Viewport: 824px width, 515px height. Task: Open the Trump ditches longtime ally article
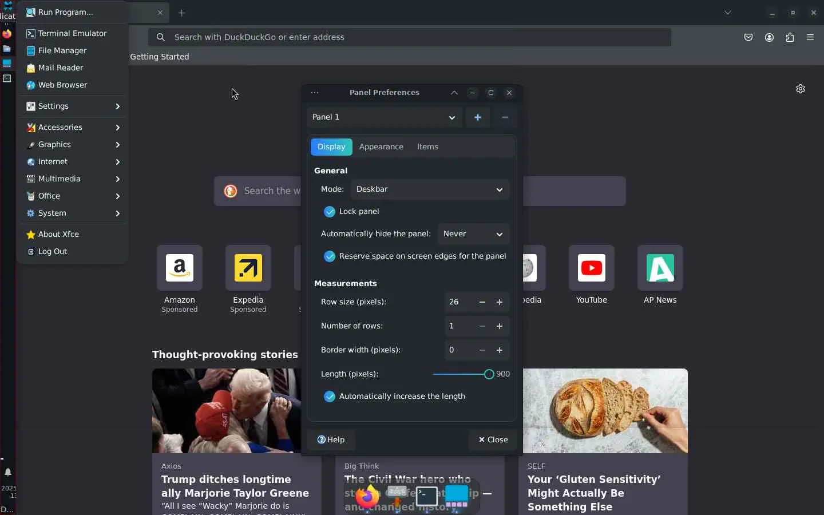235,486
